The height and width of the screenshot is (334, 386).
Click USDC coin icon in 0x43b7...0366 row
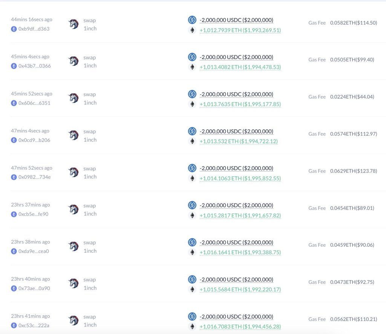coord(192,57)
